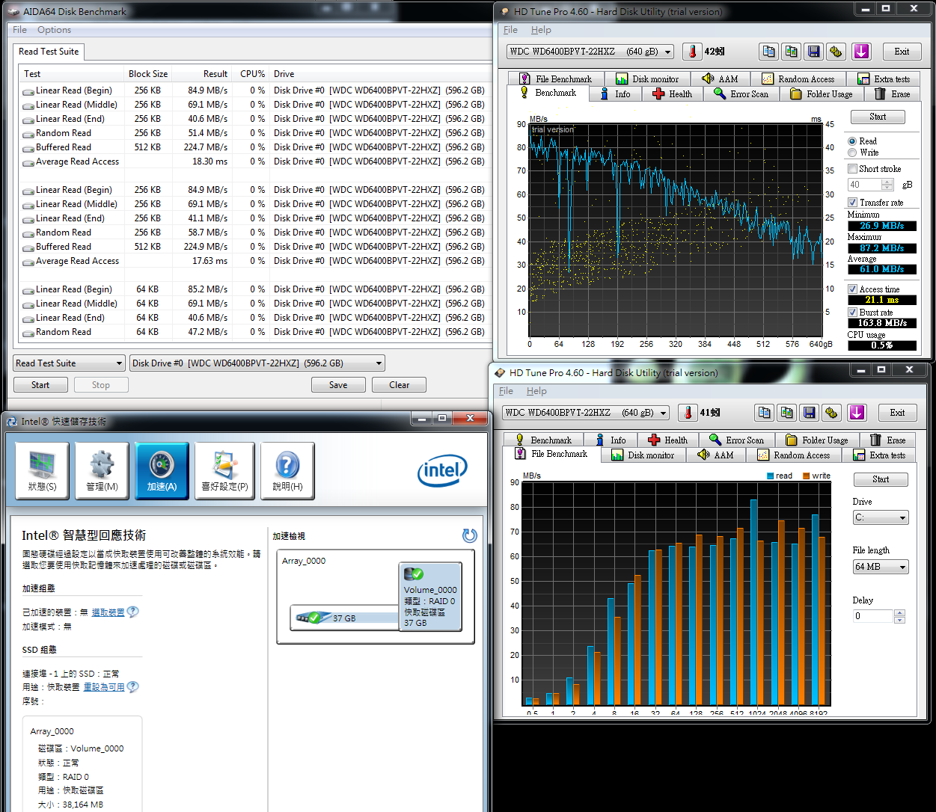Viewport: 936px width, 812px height.
Task: Click the Save button in AIDA64
Action: tap(338, 385)
